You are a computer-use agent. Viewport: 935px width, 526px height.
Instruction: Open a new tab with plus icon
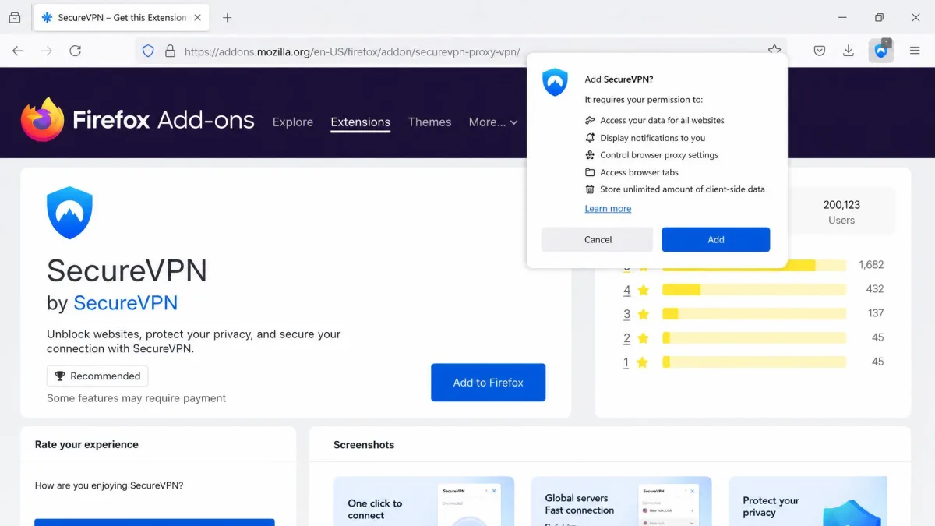coord(228,18)
